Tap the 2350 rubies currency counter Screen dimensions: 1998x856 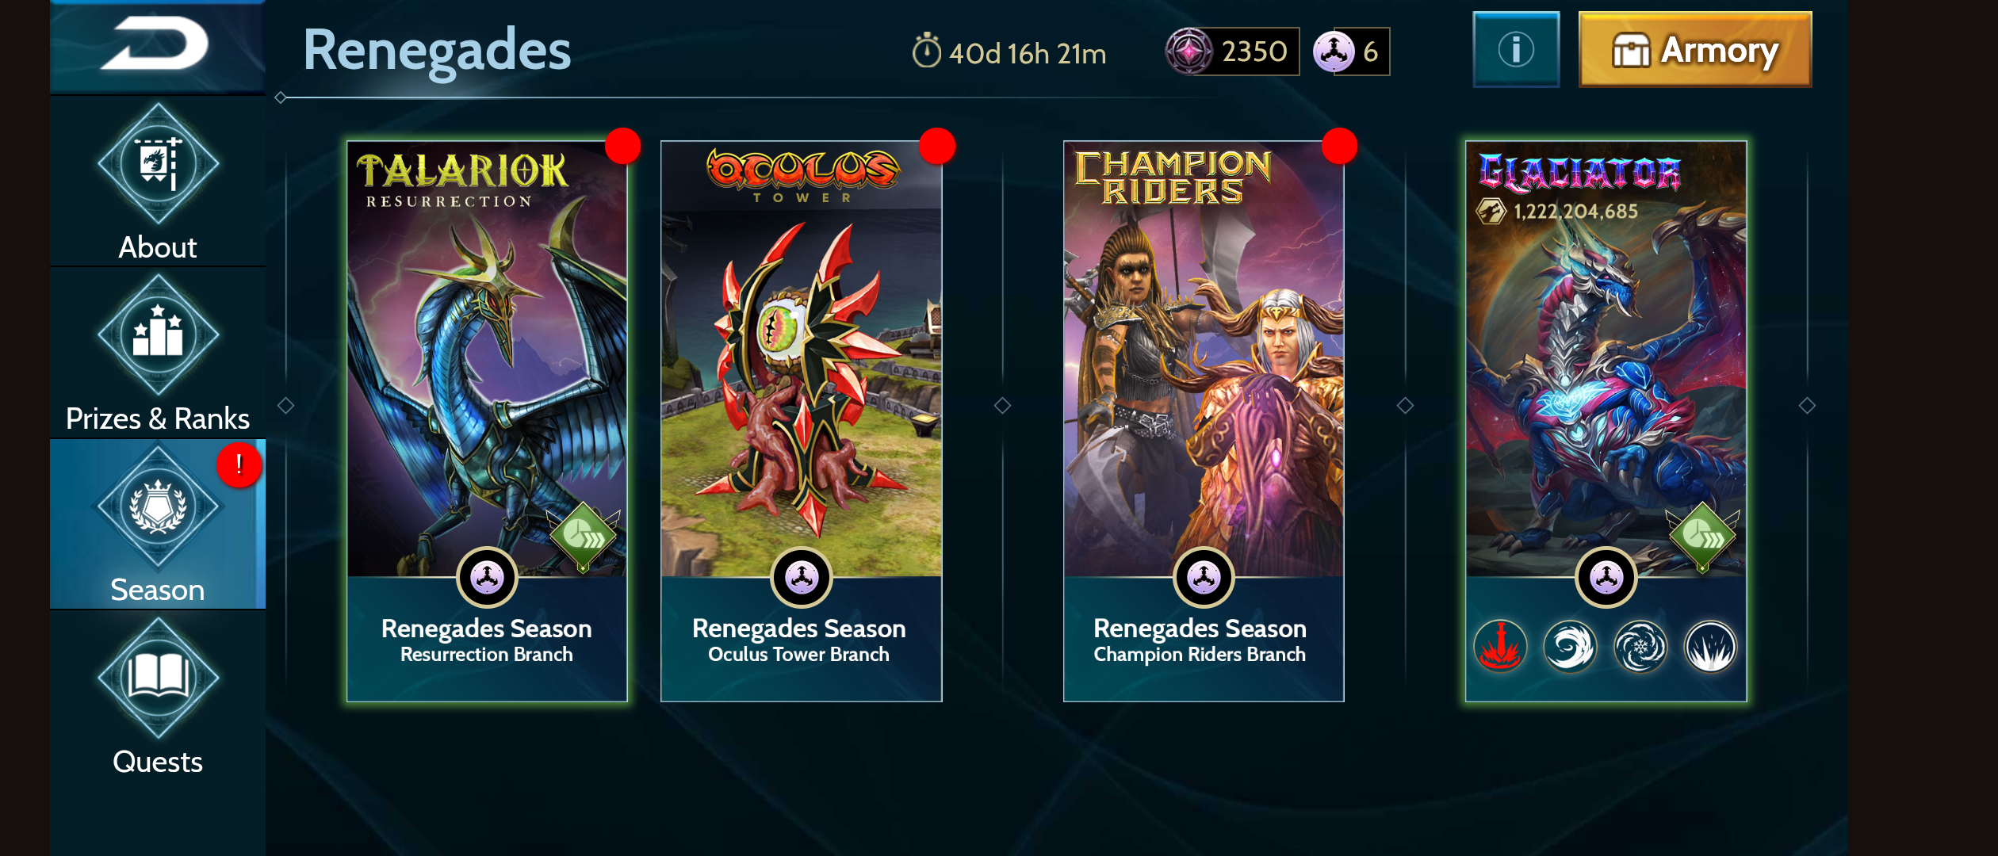[1232, 52]
